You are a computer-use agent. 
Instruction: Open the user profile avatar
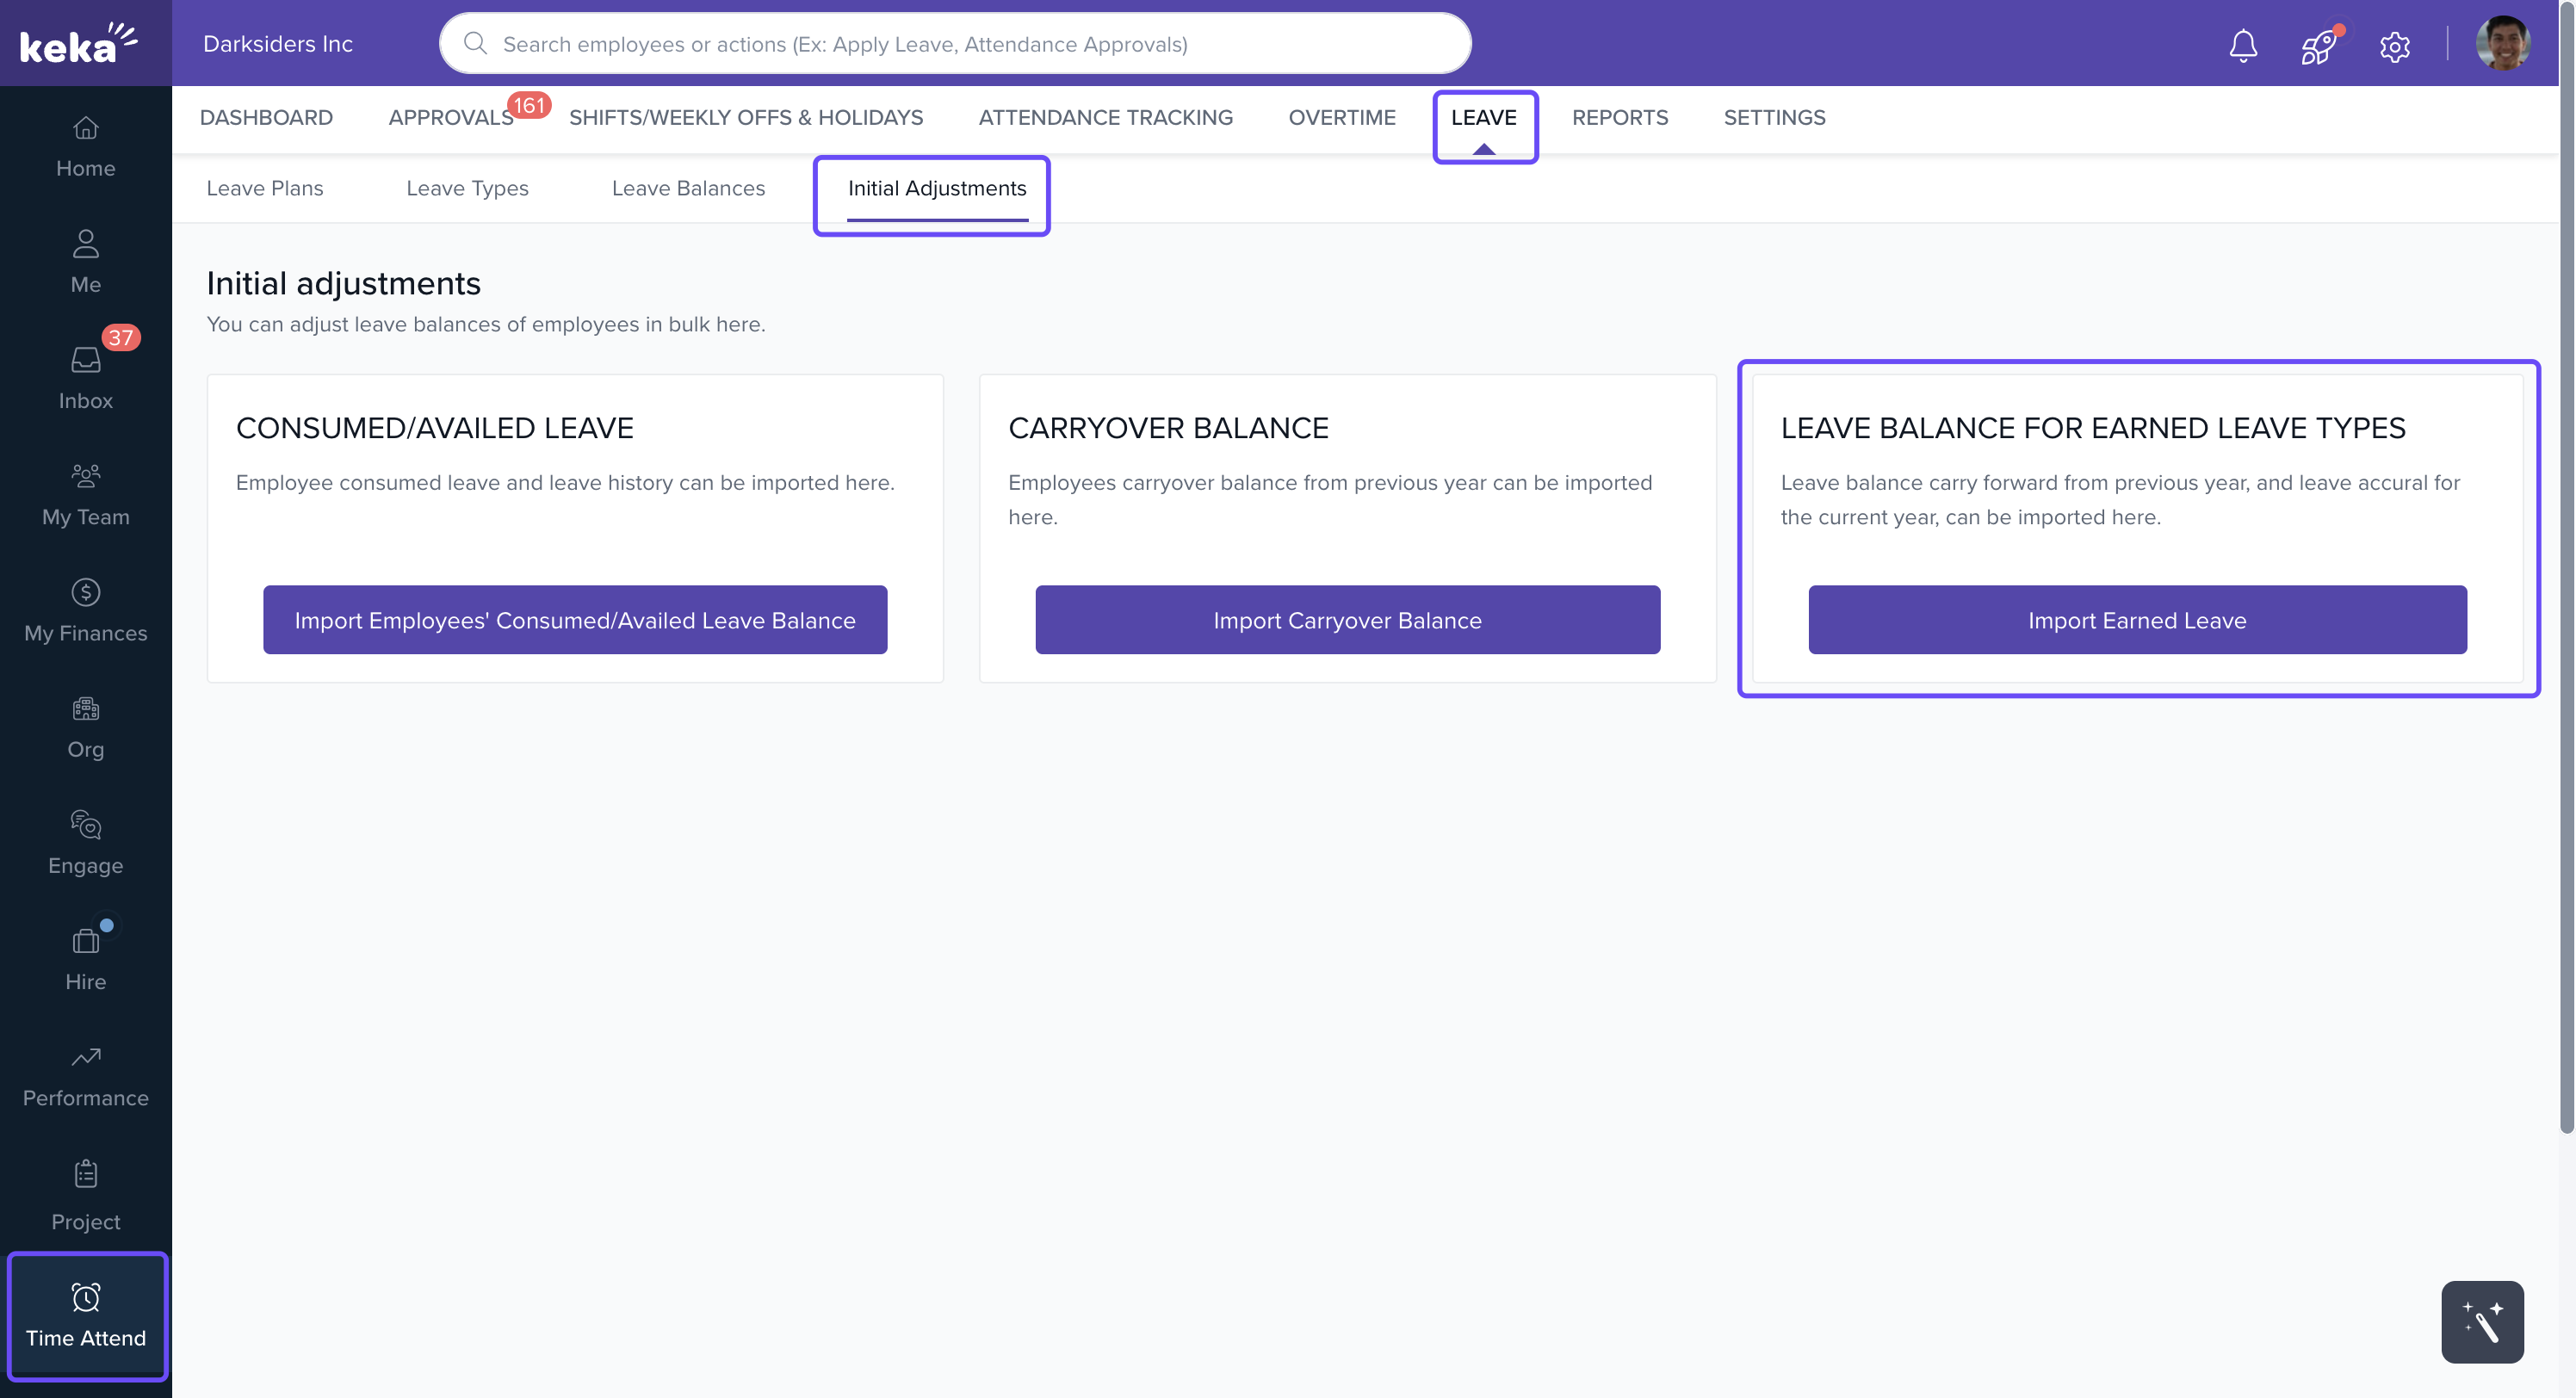(x=2502, y=44)
